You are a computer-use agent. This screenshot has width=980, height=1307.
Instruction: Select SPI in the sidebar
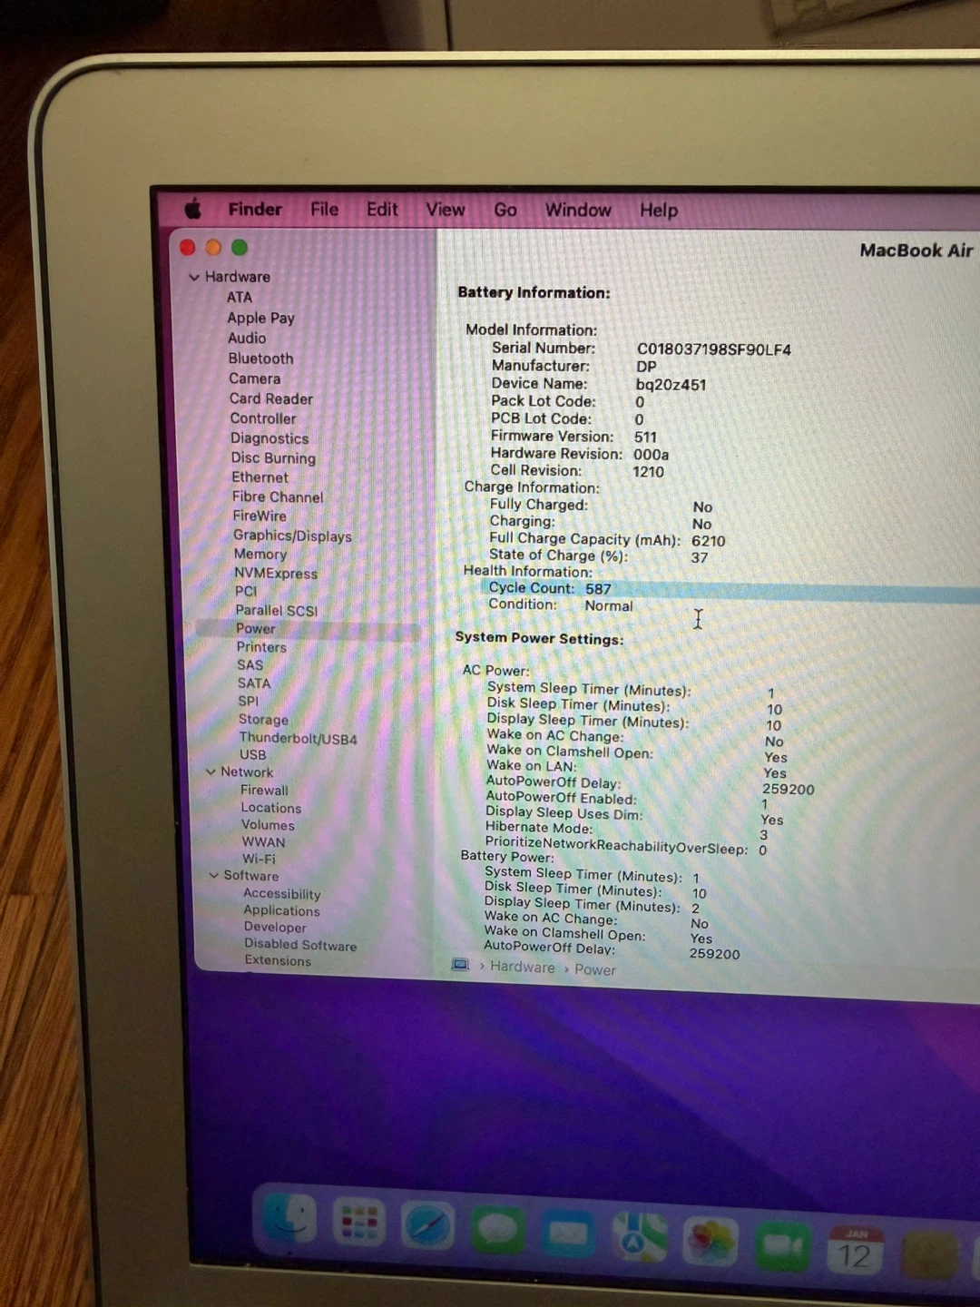[249, 701]
